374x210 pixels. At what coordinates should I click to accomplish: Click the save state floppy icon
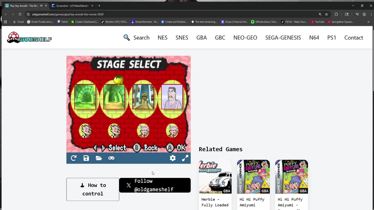tap(86, 158)
